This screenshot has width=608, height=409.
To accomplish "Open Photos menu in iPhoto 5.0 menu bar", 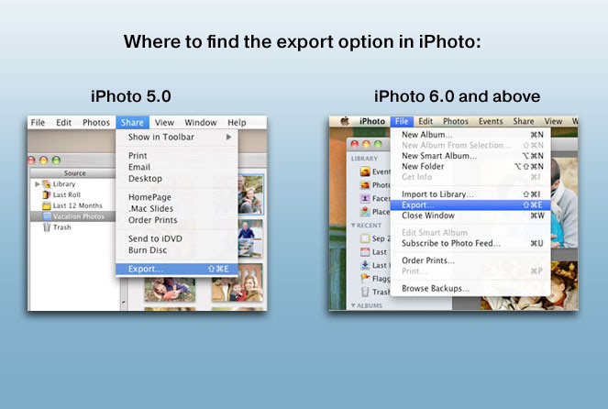I will [96, 123].
